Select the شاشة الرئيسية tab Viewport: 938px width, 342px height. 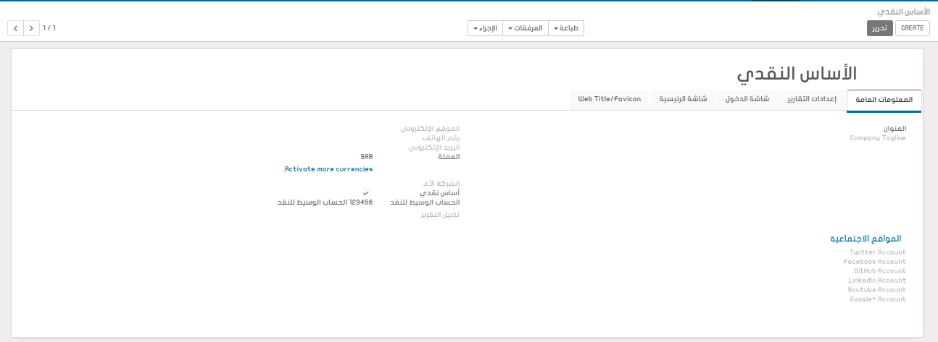coord(683,99)
